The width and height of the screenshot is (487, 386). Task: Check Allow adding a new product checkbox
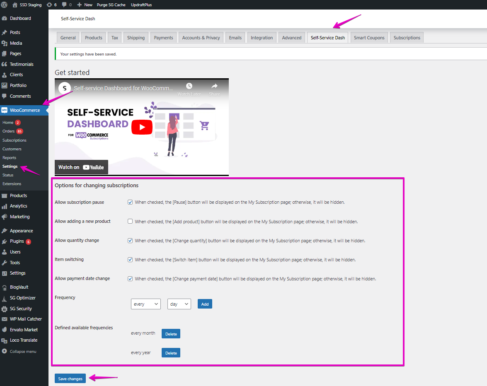tap(130, 221)
